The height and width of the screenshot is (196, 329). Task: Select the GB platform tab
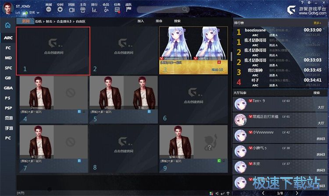tap(8, 78)
